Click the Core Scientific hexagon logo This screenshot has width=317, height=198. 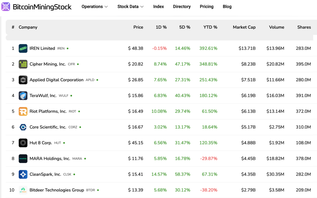pos(23,127)
